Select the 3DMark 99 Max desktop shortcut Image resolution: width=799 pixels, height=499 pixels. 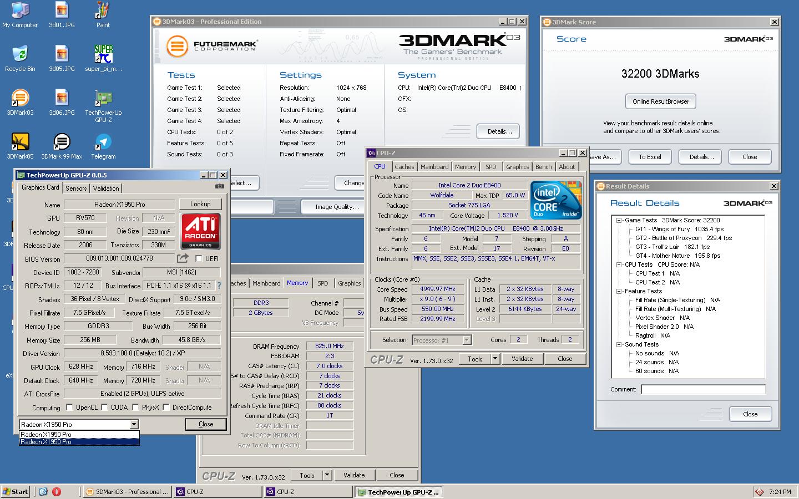[x=62, y=146]
